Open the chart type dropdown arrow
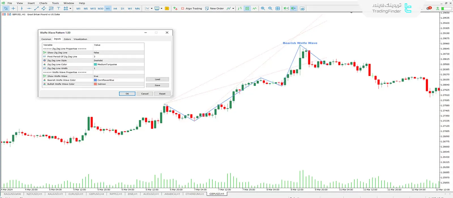The image size is (453, 198). [x=152, y=8]
